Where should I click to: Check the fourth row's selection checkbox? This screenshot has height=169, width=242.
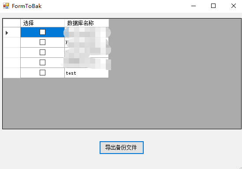pos(42,62)
